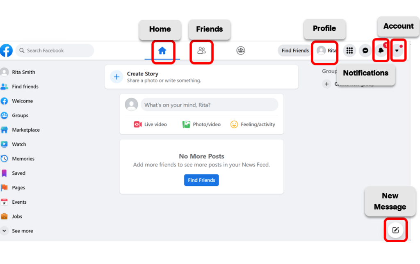Go to the Home tab icon
The height and width of the screenshot is (264, 420).
(x=162, y=50)
